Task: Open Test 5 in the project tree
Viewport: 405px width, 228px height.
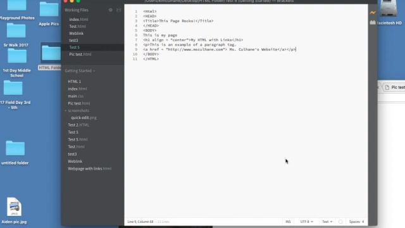Action: point(73,132)
